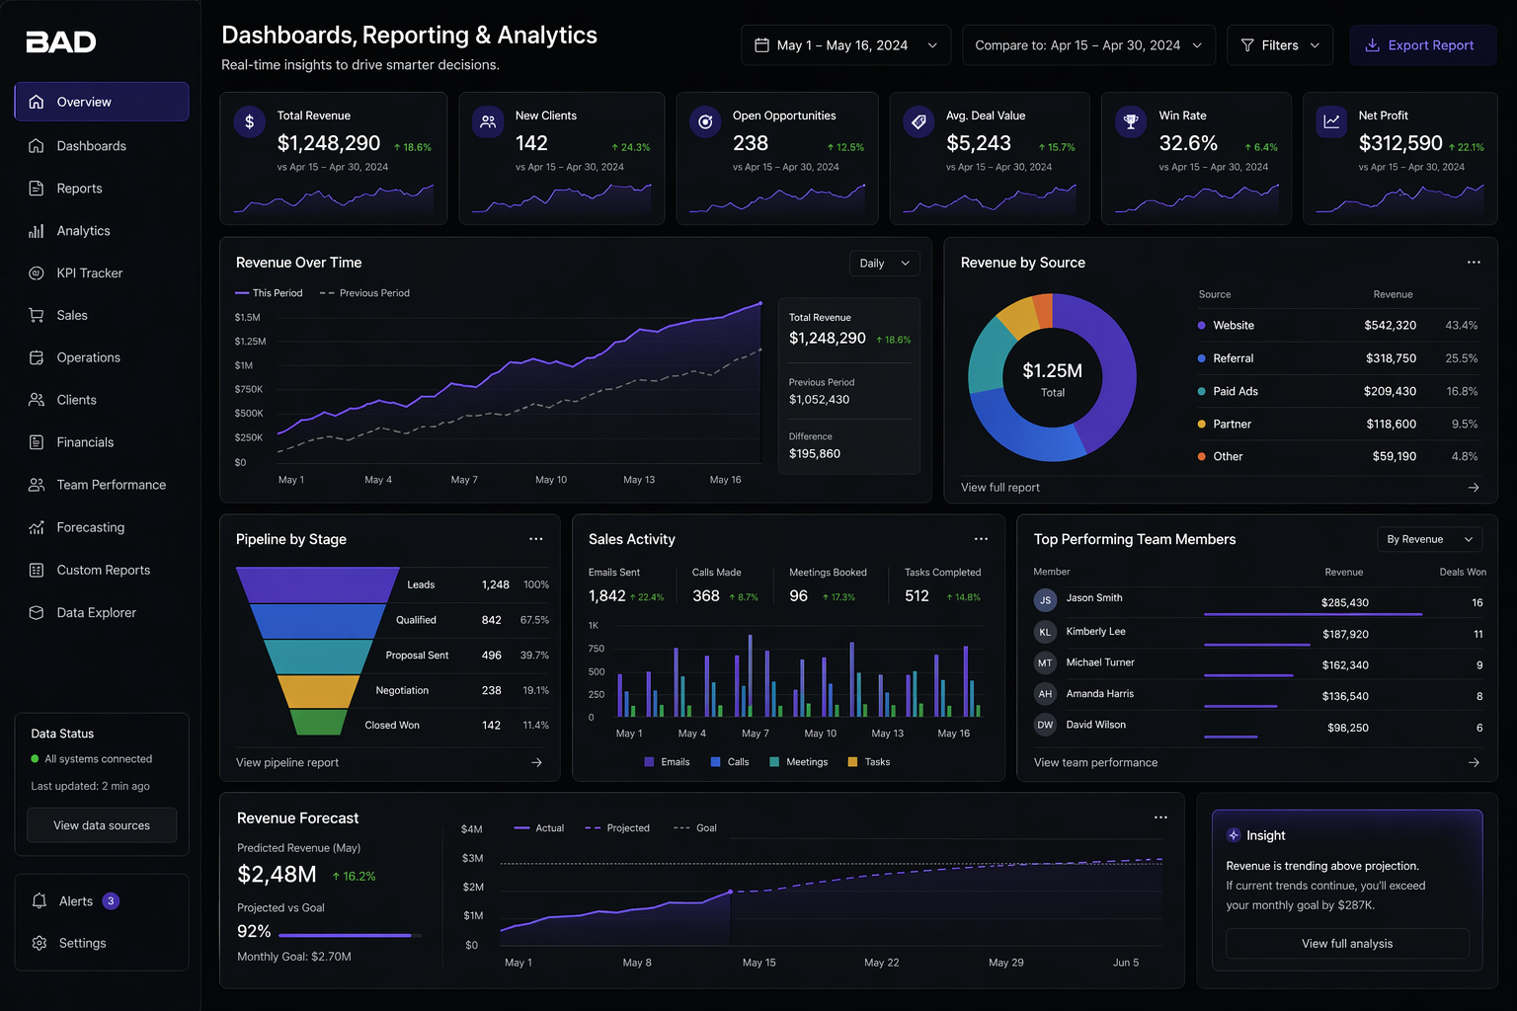
Task: Click View data sources button
Action: point(102,825)
